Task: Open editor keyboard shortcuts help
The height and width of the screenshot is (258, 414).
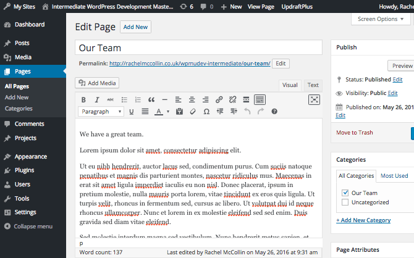Action: 274,112
